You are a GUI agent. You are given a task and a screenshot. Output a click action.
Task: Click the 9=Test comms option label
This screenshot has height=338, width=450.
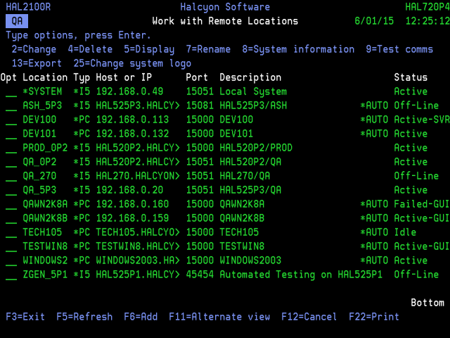click(x=399, y=49)
